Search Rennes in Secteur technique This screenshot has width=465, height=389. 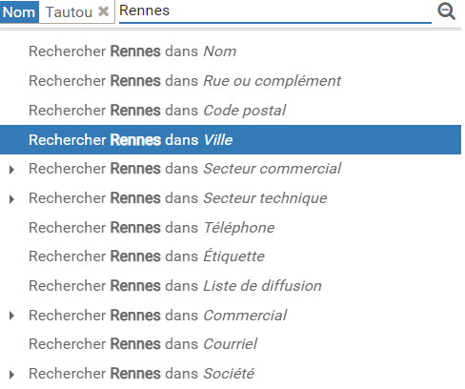[231, 198]
